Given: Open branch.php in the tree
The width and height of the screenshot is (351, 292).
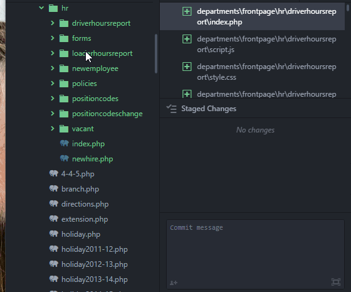Looking at the screenshot, I should [x=80, y=189].
